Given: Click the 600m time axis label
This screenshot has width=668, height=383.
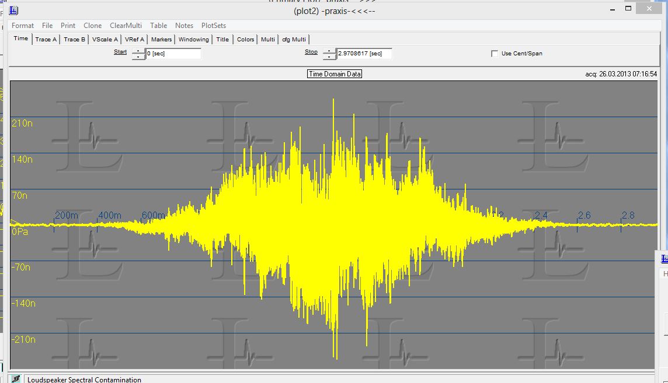Looking at the screenshot, I should (154, 216).
